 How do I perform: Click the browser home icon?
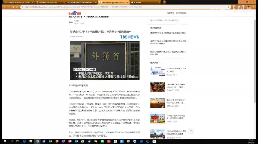(18, 7)
